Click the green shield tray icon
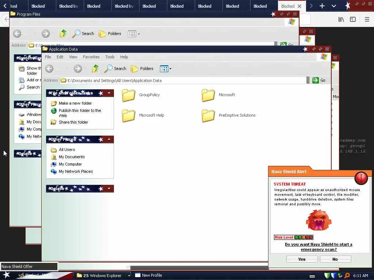 point(327,276)
